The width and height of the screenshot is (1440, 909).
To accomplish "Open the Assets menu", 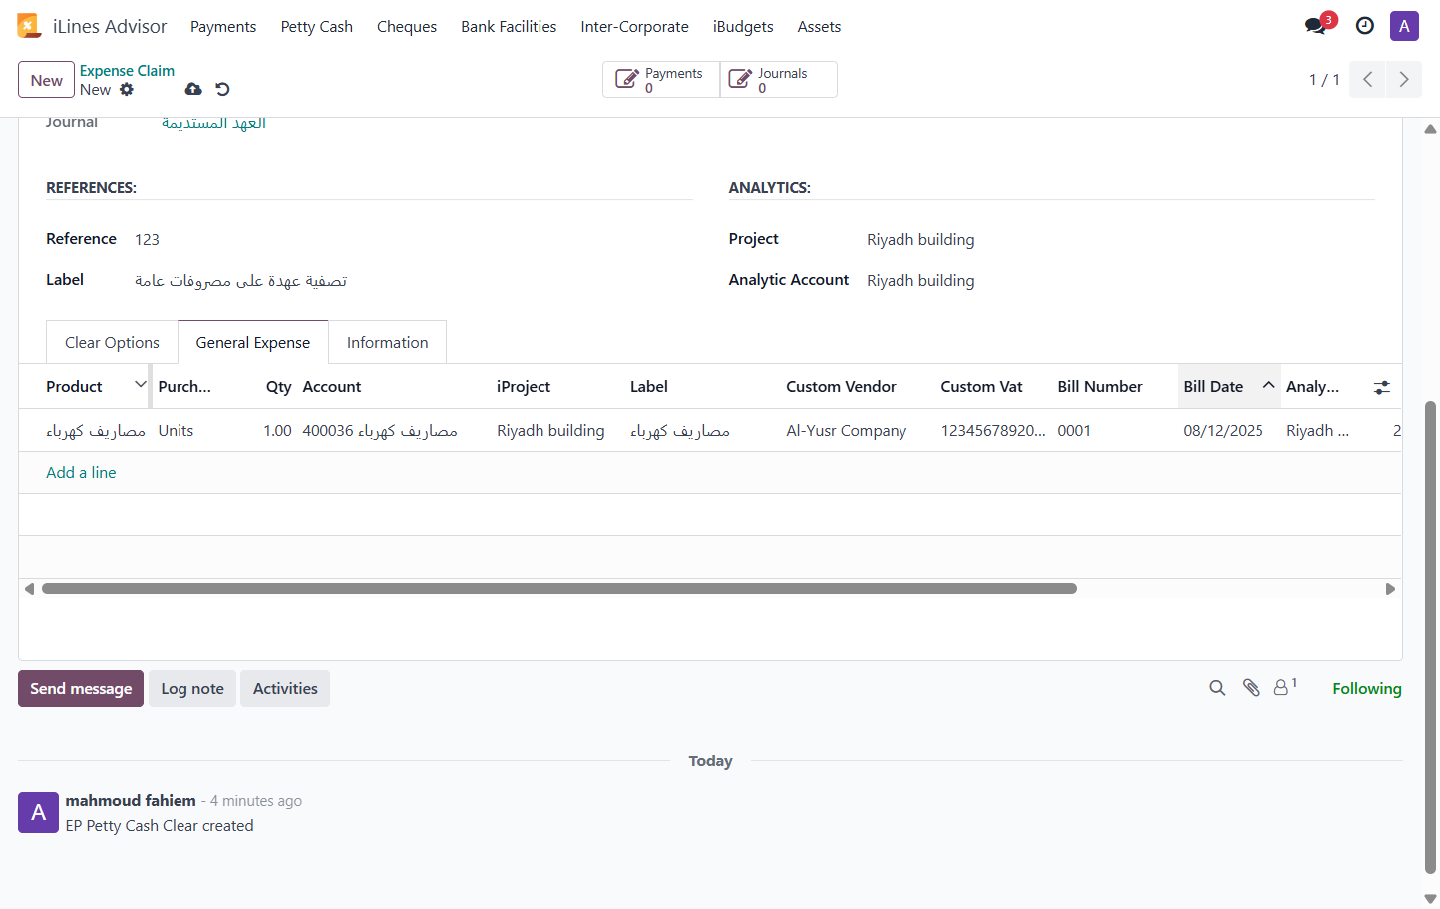I will (819, 27).
